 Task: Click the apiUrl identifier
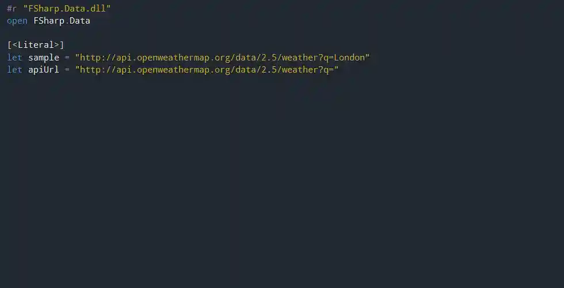click(x=44, y=70)
